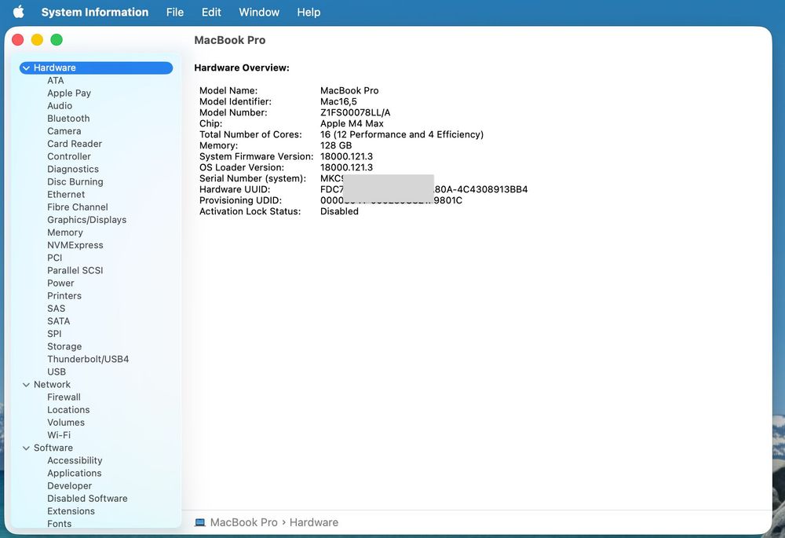This screenshot has height=538, width=785.
Task: Click the green zoom window button
Action: coord(57,39)
